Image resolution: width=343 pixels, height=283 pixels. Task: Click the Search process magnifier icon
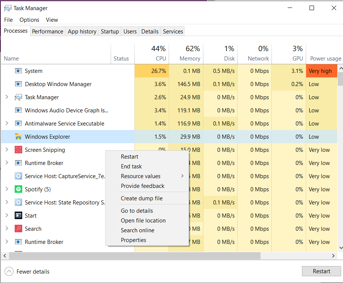click(x=18, y=229)
